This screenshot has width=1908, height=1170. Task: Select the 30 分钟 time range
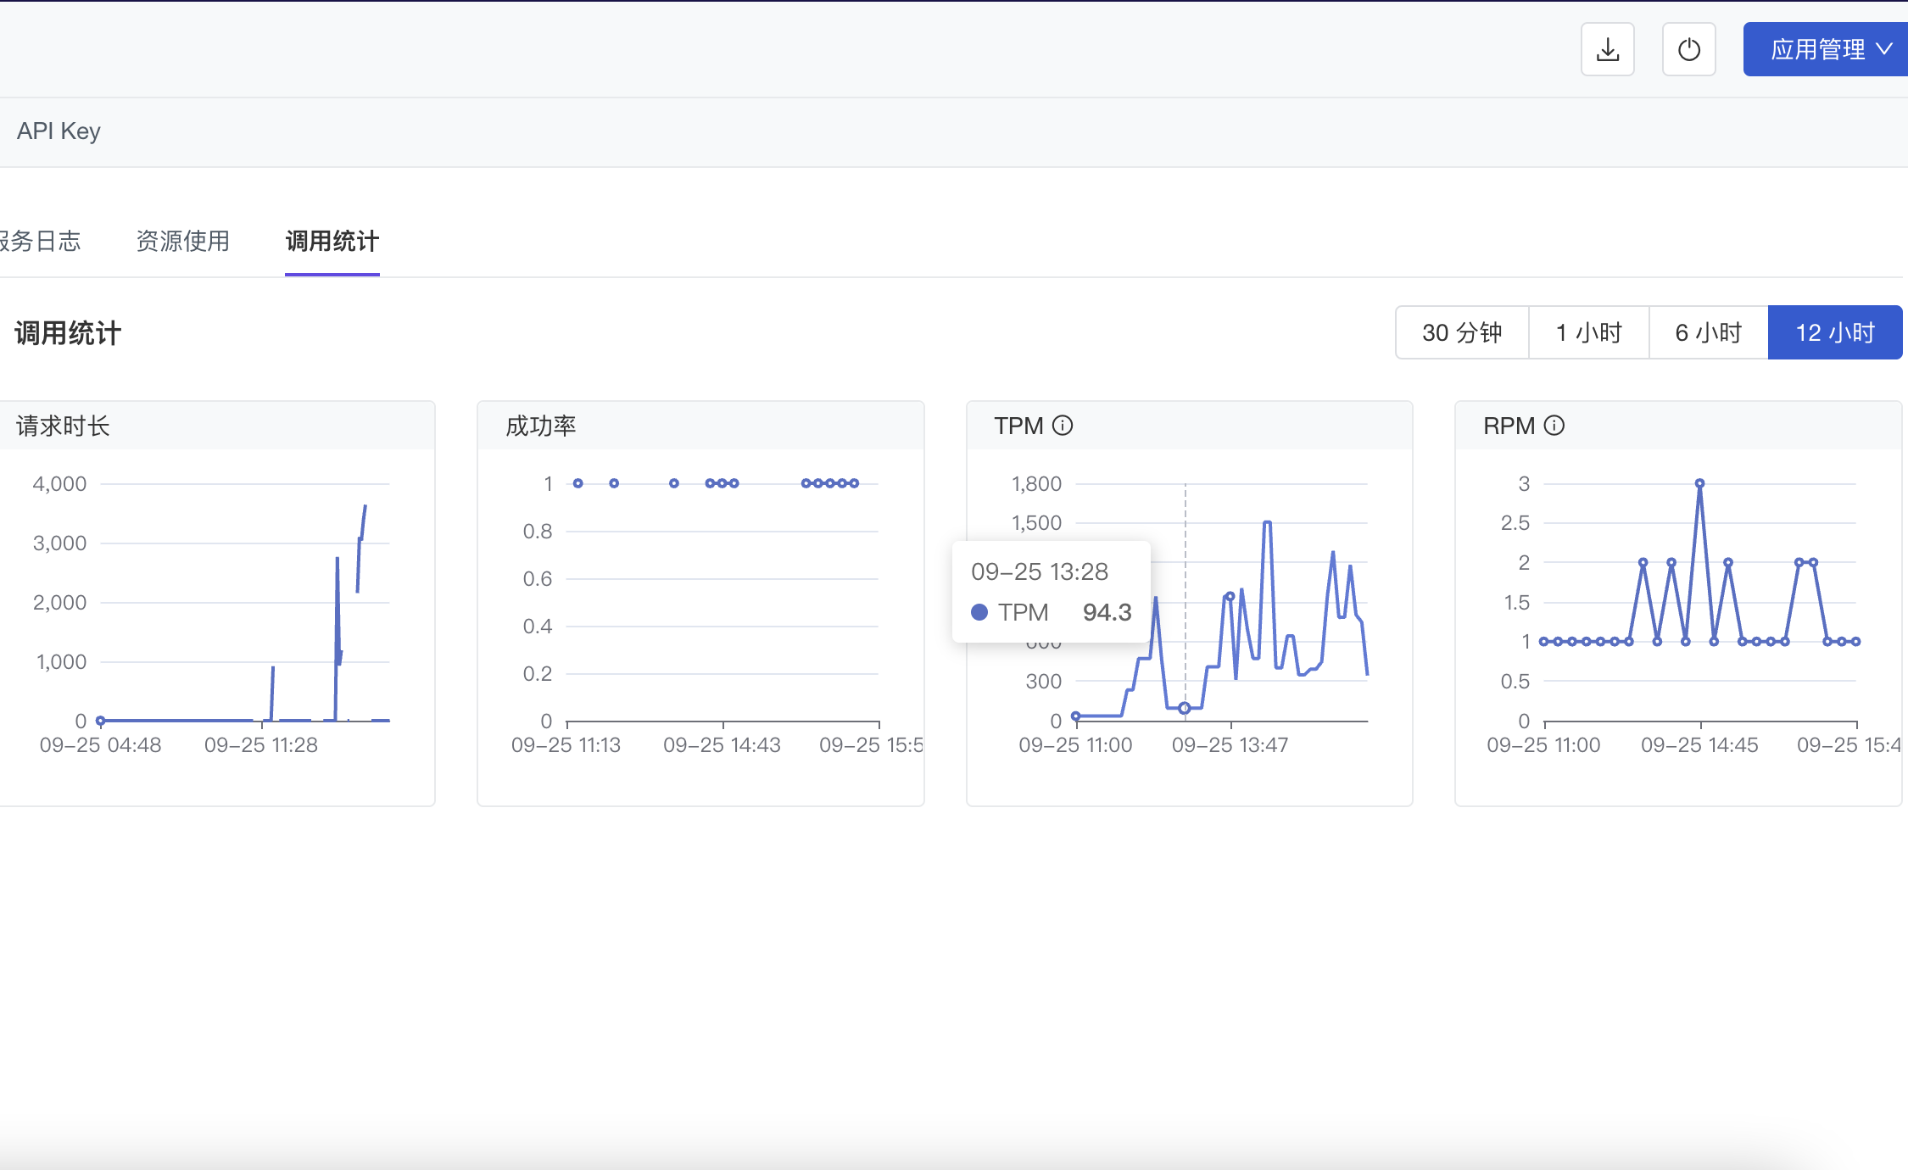[1462, 332]
